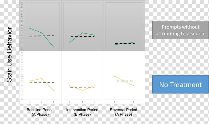Click the 'Stair Use Behavior' axis title
The height and width of the screenshot is (124, 209).
pyautogui.click(x=9, y=55)
